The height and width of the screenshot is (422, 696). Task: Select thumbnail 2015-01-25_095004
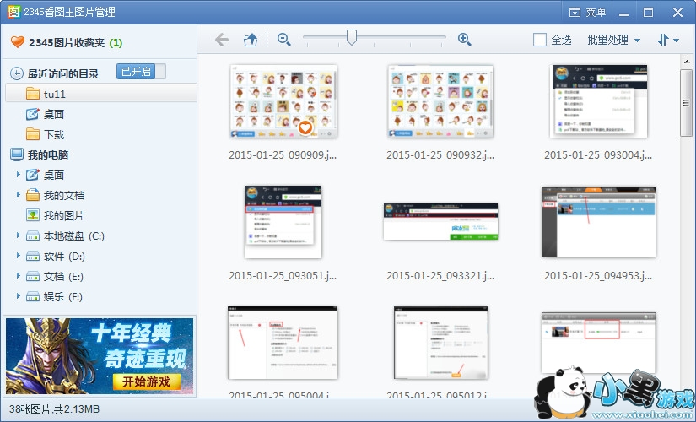tap(283, 342)
